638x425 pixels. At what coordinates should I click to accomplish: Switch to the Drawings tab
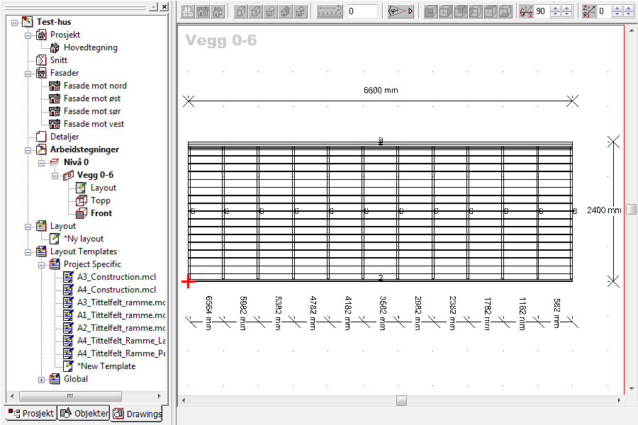pos(137,414)
